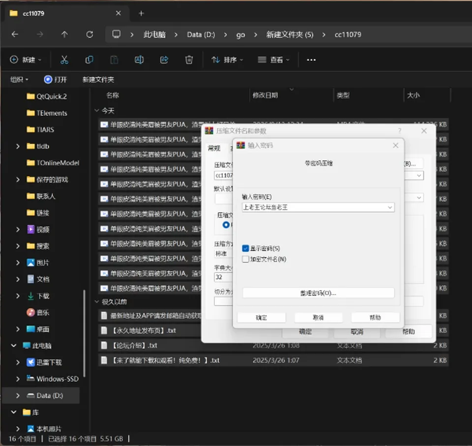Switch to General (常规) tab in archive dialog

(x=214, y=148)
